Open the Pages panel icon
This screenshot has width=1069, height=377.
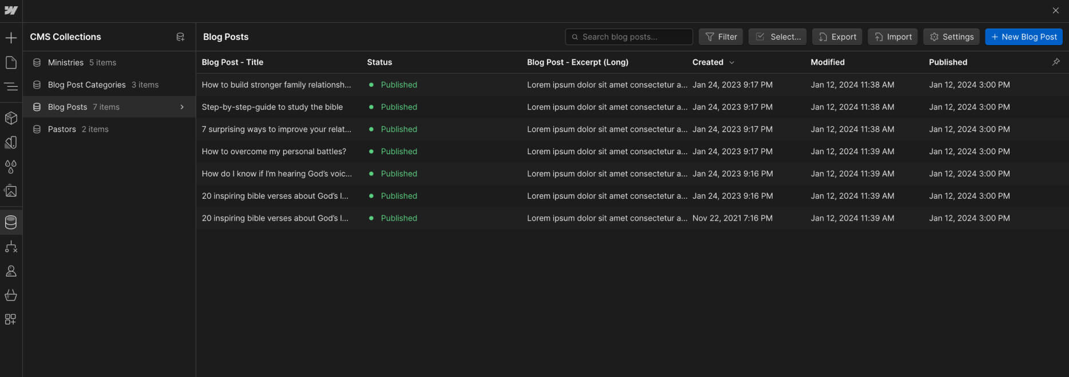[x=11, y=62]
